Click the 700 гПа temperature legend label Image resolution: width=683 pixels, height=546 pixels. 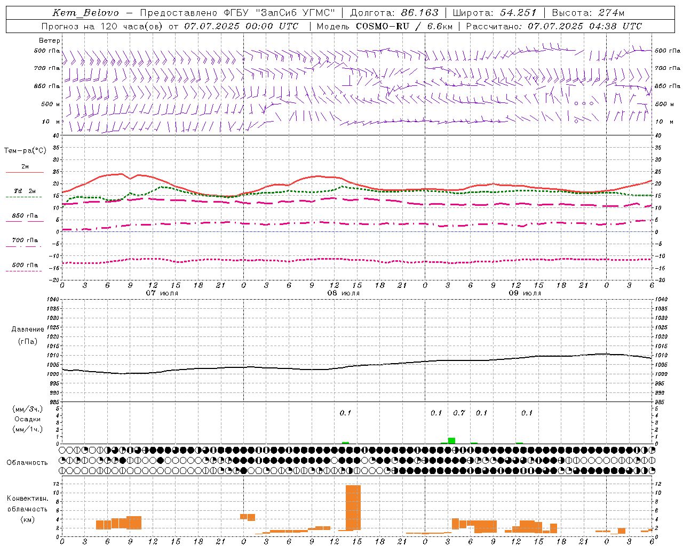click(25, 240)
